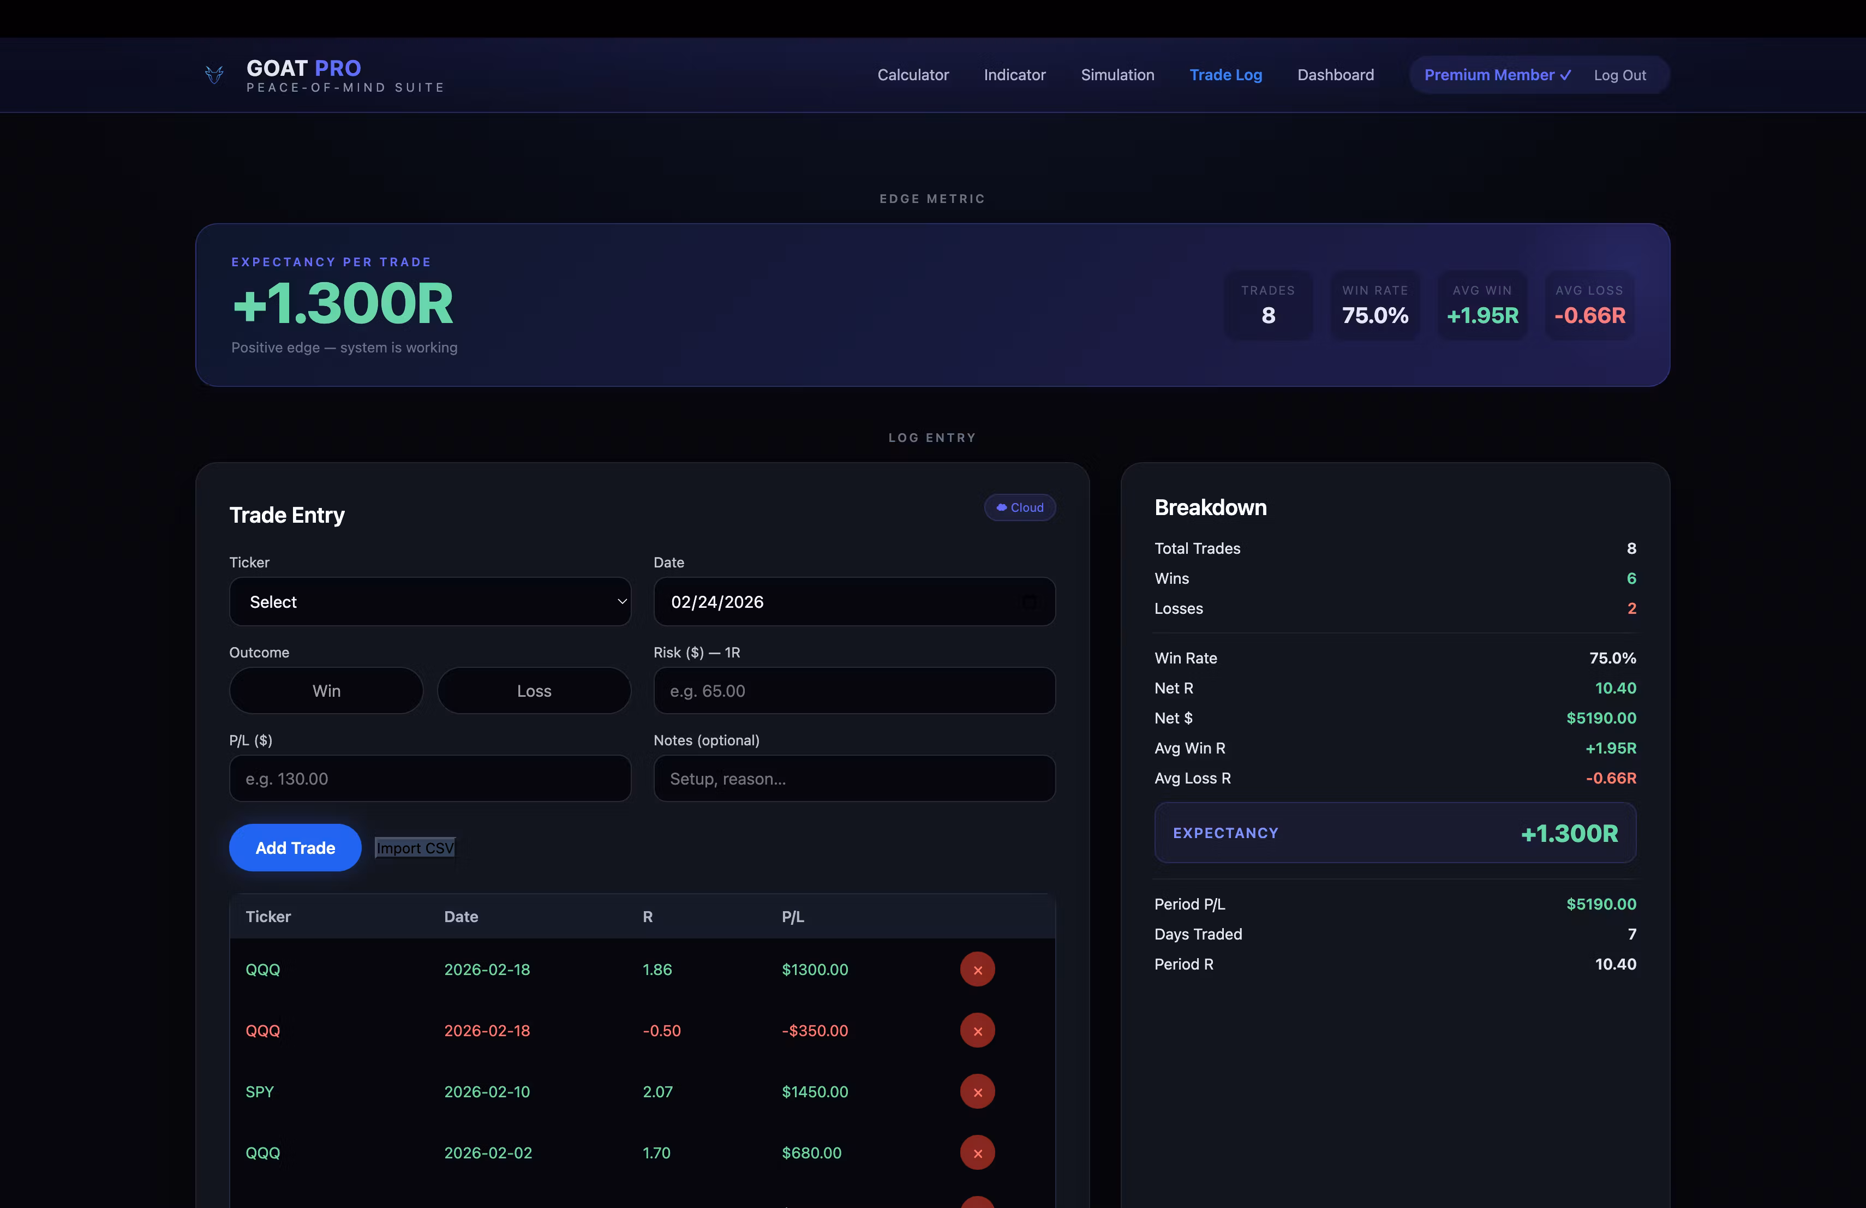
Task: Open the date picker calendar icon
Action: (x=1030, y=602)
